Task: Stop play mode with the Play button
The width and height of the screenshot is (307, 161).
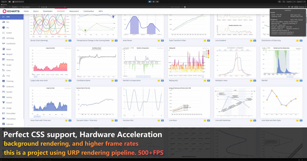Action: [x=149, y=2]
